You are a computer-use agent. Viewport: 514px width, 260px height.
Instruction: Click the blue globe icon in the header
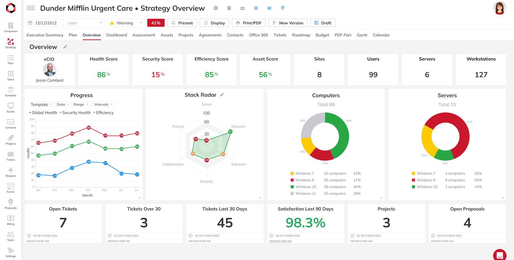tap(256, 8)
